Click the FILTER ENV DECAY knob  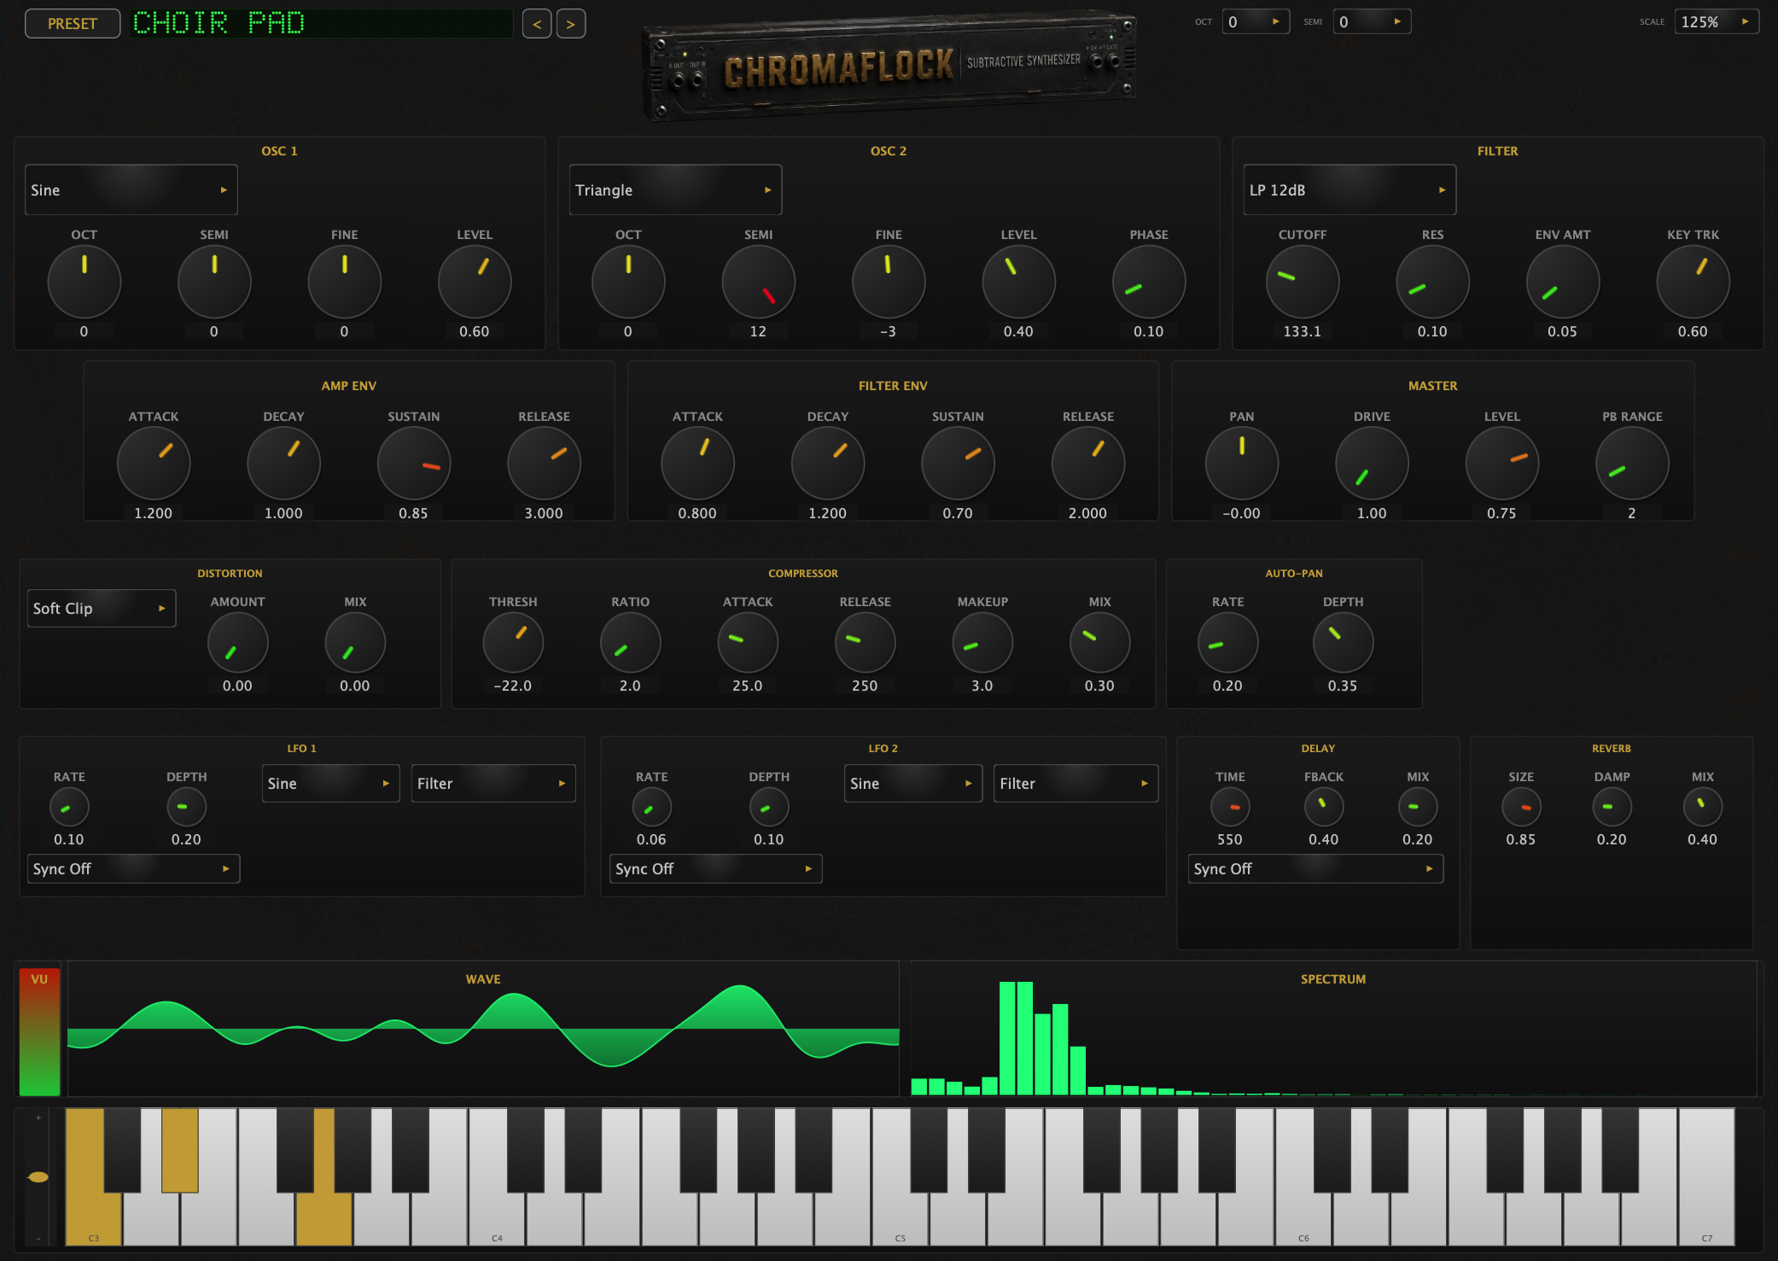[x=828, y=464]
